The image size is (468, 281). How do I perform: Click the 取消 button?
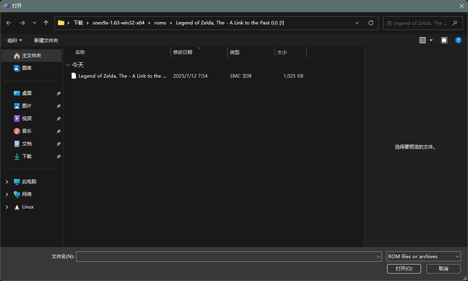(x=443, y=269)
